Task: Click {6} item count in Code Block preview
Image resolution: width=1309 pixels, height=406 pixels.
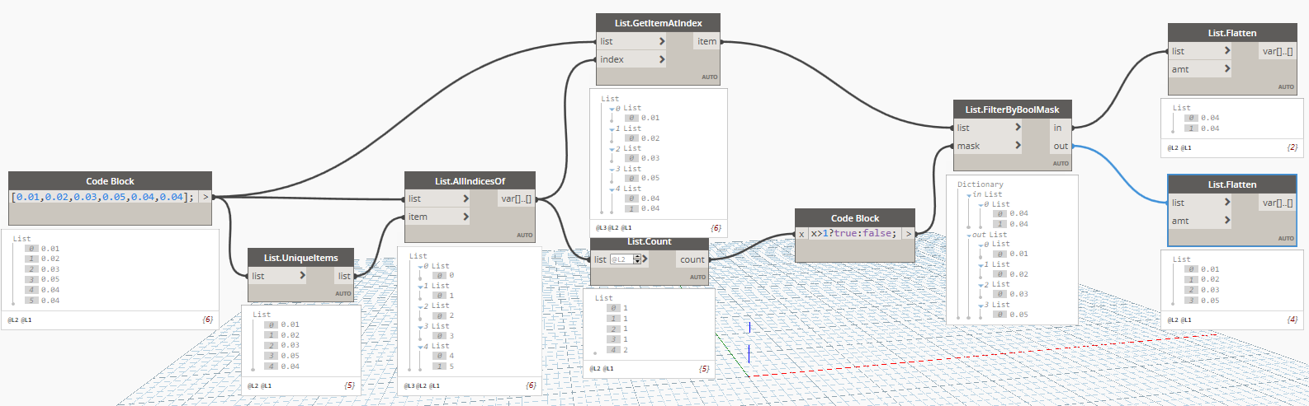Action: 207,320
